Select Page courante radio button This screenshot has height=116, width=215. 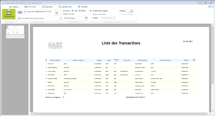[91, 14]
